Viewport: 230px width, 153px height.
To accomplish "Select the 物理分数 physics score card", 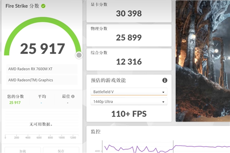I will click(129, 35).
